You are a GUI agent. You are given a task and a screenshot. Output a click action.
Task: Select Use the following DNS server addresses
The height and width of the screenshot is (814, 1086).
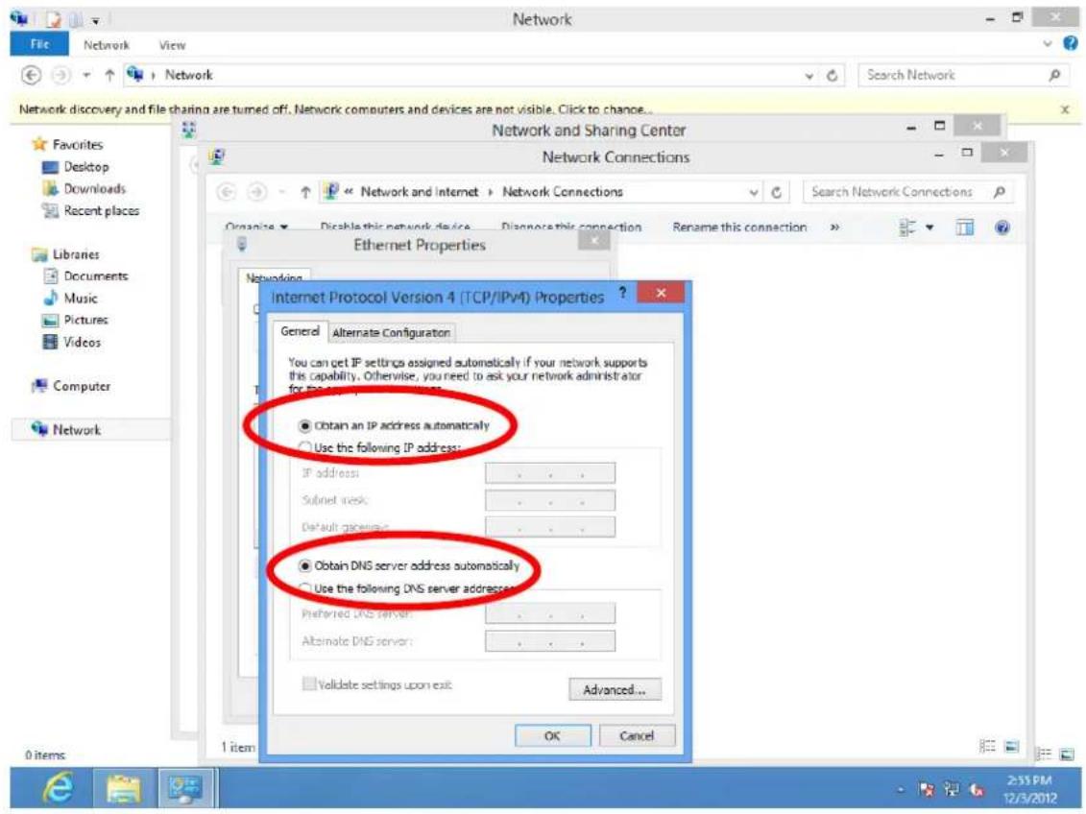pos(406,588)
